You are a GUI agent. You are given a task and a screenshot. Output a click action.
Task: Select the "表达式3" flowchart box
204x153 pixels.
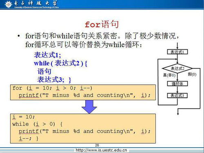pos(177,95)
